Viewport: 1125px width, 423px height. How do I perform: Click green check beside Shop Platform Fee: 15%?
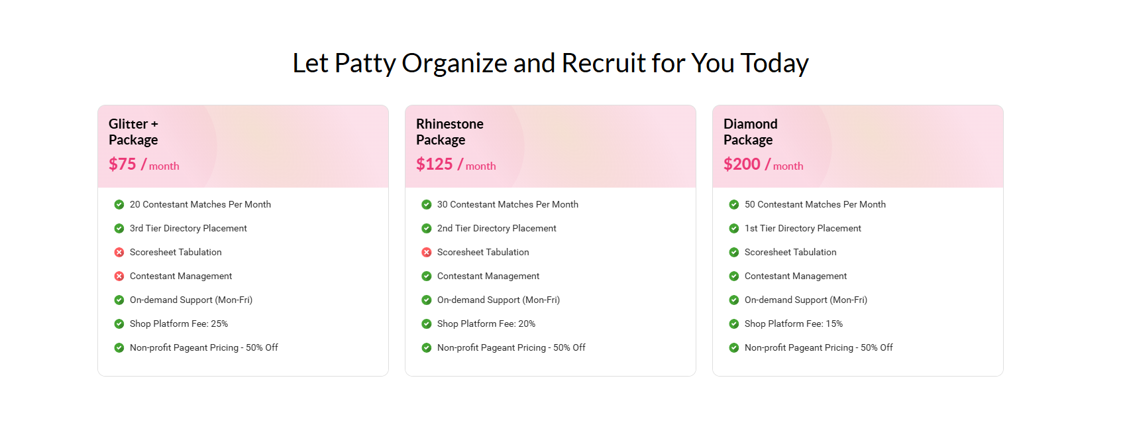(734, 324)
